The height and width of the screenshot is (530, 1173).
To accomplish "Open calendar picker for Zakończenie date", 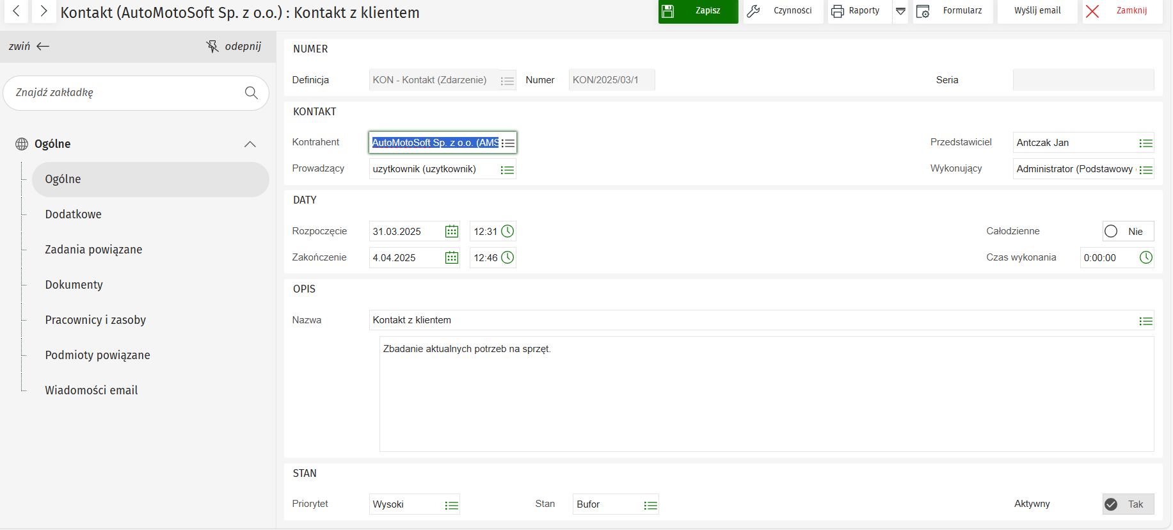I will tap(452, 258).
